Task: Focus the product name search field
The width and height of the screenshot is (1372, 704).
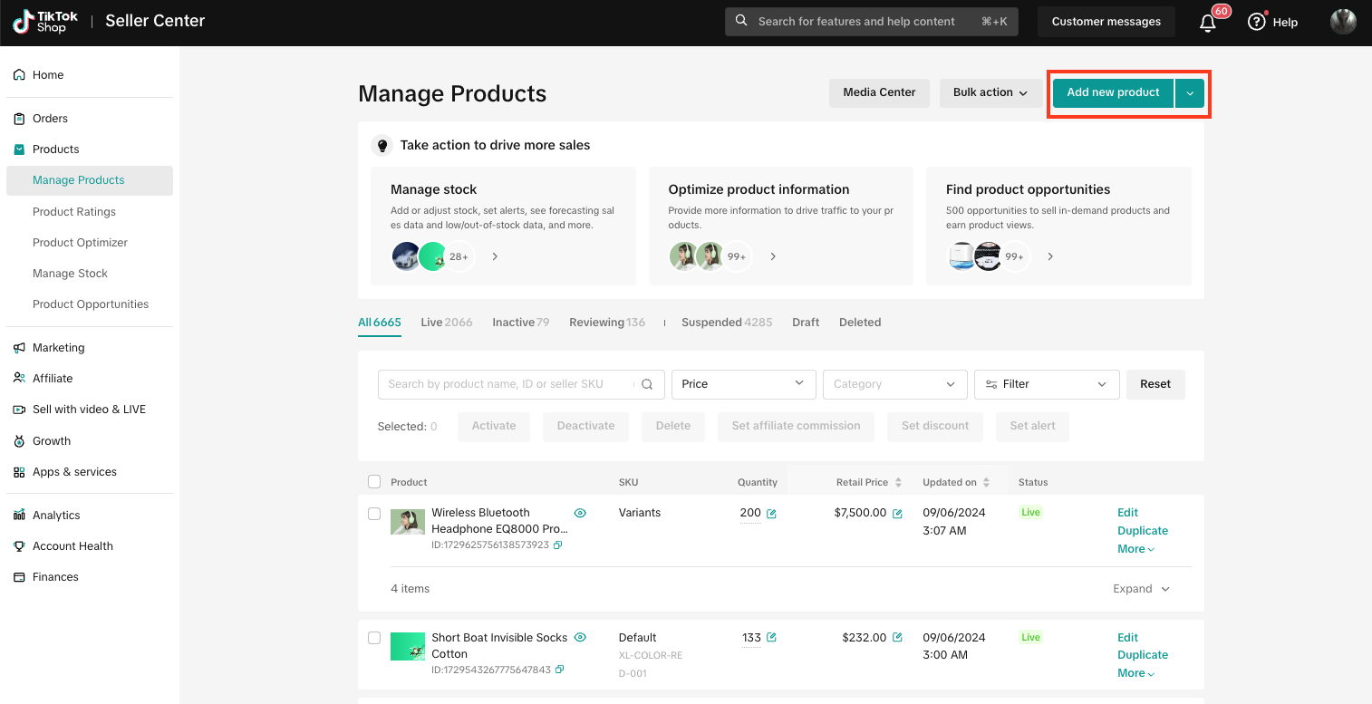Action: [507, 384]
